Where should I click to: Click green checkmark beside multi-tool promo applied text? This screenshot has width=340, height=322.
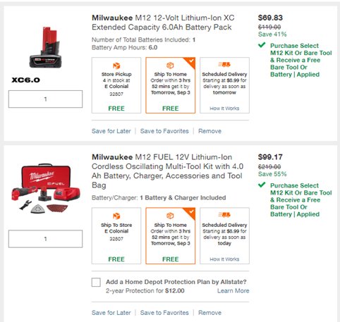coord(262,185)
